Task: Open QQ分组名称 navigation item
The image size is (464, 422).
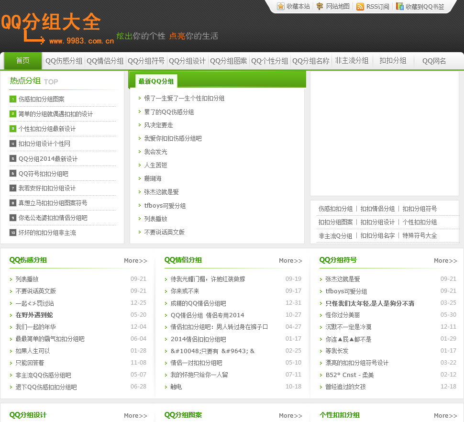Action: point(311,61)
